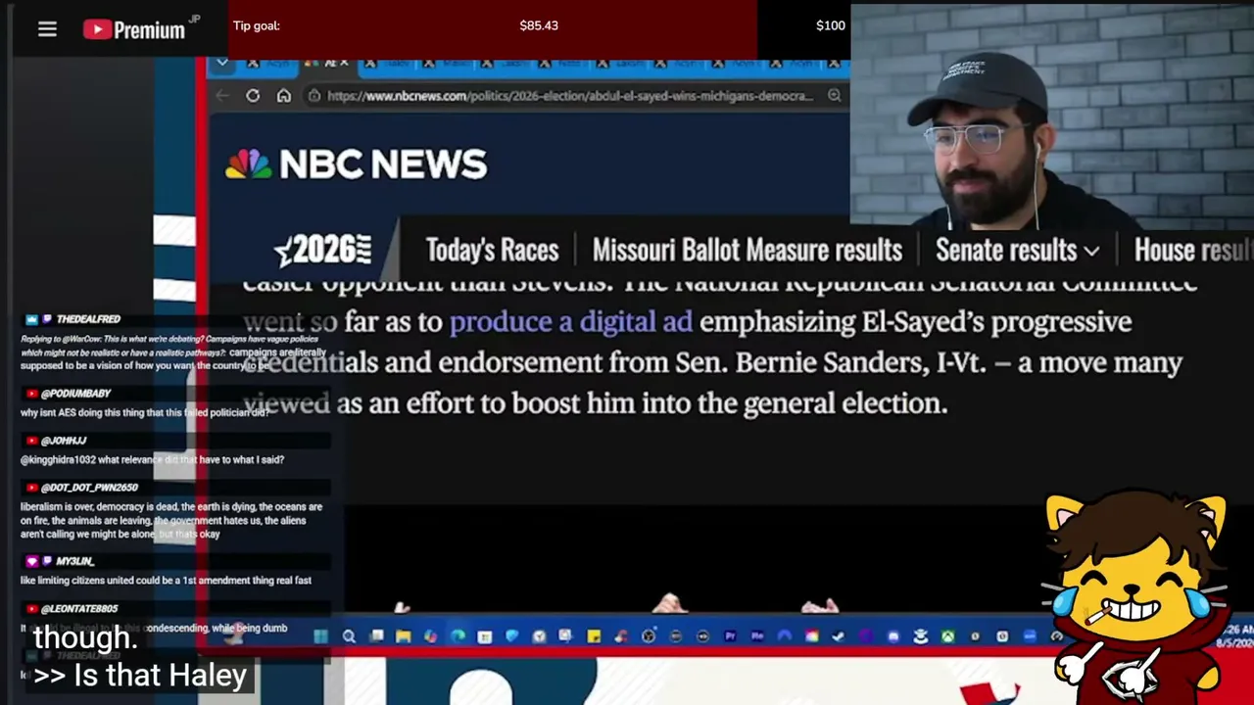Open @LEONTATEB805 chat username
Screen dimensions: 1254x705
pos(79,609)
